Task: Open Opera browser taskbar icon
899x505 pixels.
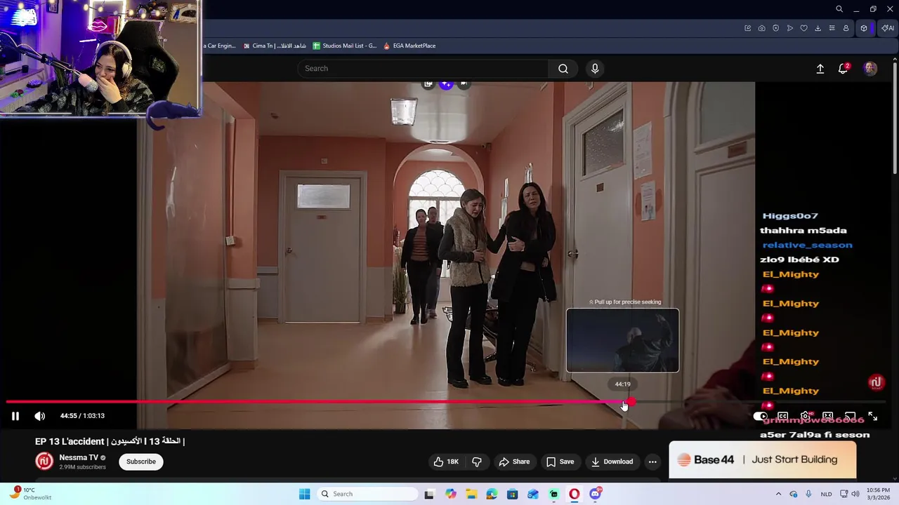Action: click(575, 494)
